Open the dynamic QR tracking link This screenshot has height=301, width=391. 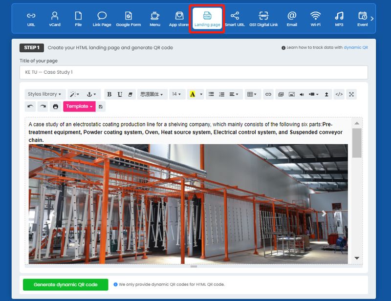[355, 48]
